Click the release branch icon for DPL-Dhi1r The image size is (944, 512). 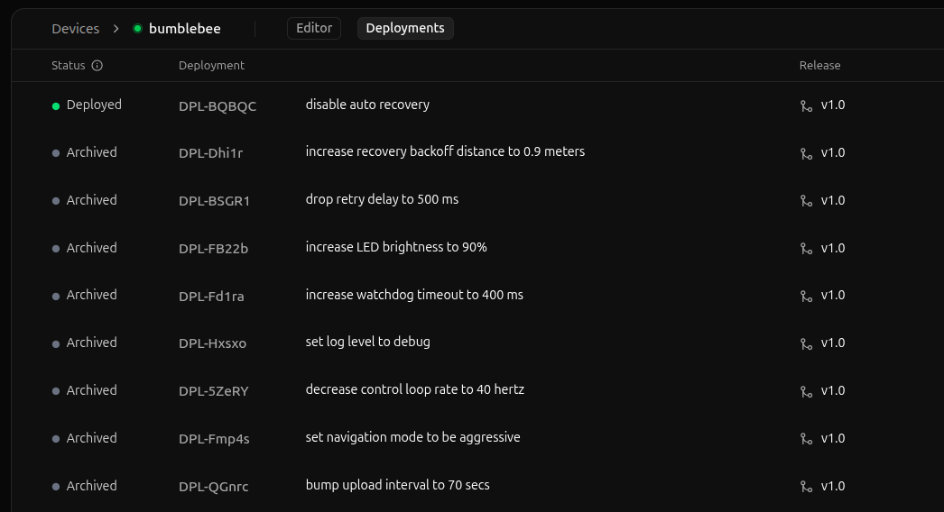806,153
